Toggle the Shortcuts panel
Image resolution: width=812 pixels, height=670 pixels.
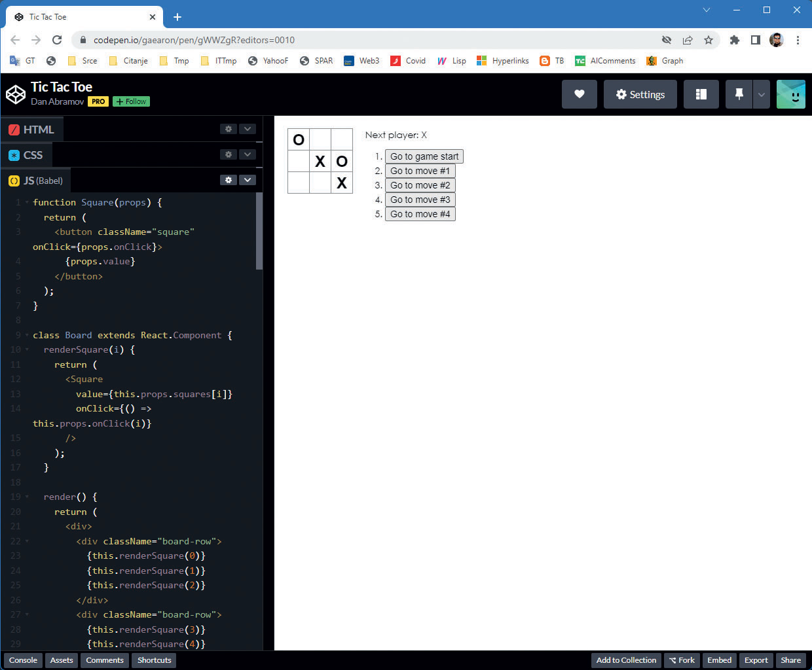tap(154, 660)
